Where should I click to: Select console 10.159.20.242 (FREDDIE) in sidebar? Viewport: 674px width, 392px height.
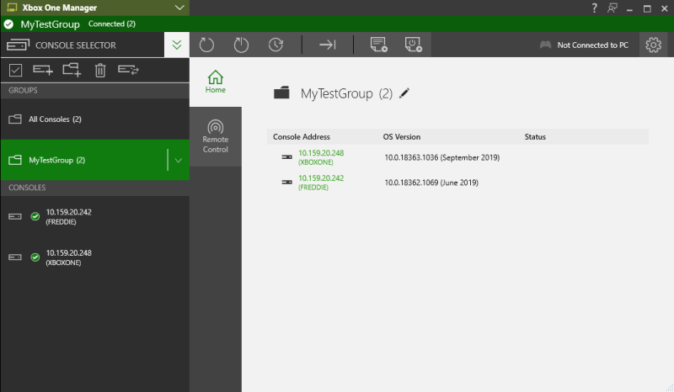[94, 216]
